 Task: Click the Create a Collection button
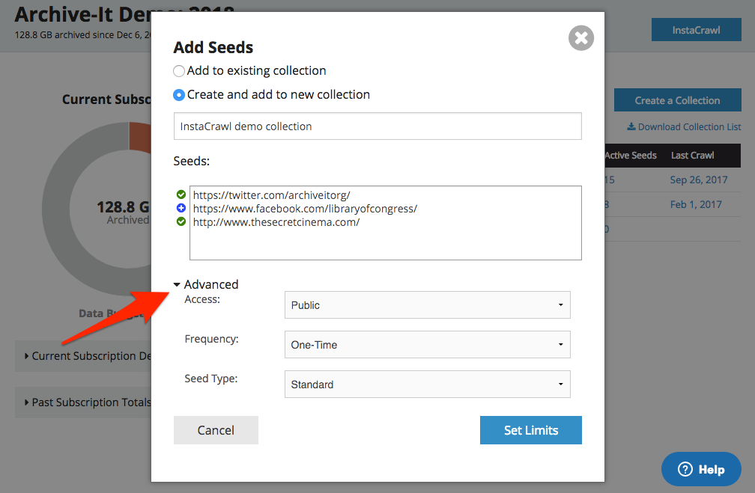tap(677, 100)
